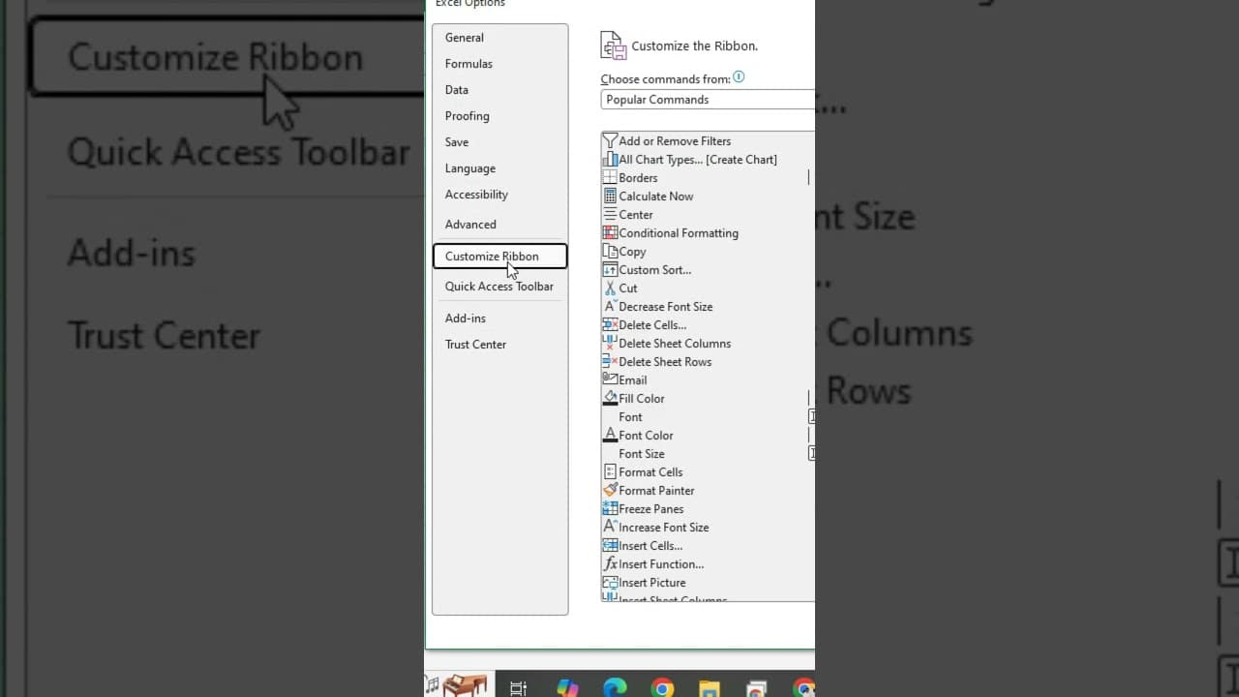Select the Decrease Font Size command
Screen dimensions: 1239x697
(x=707, y=307)
